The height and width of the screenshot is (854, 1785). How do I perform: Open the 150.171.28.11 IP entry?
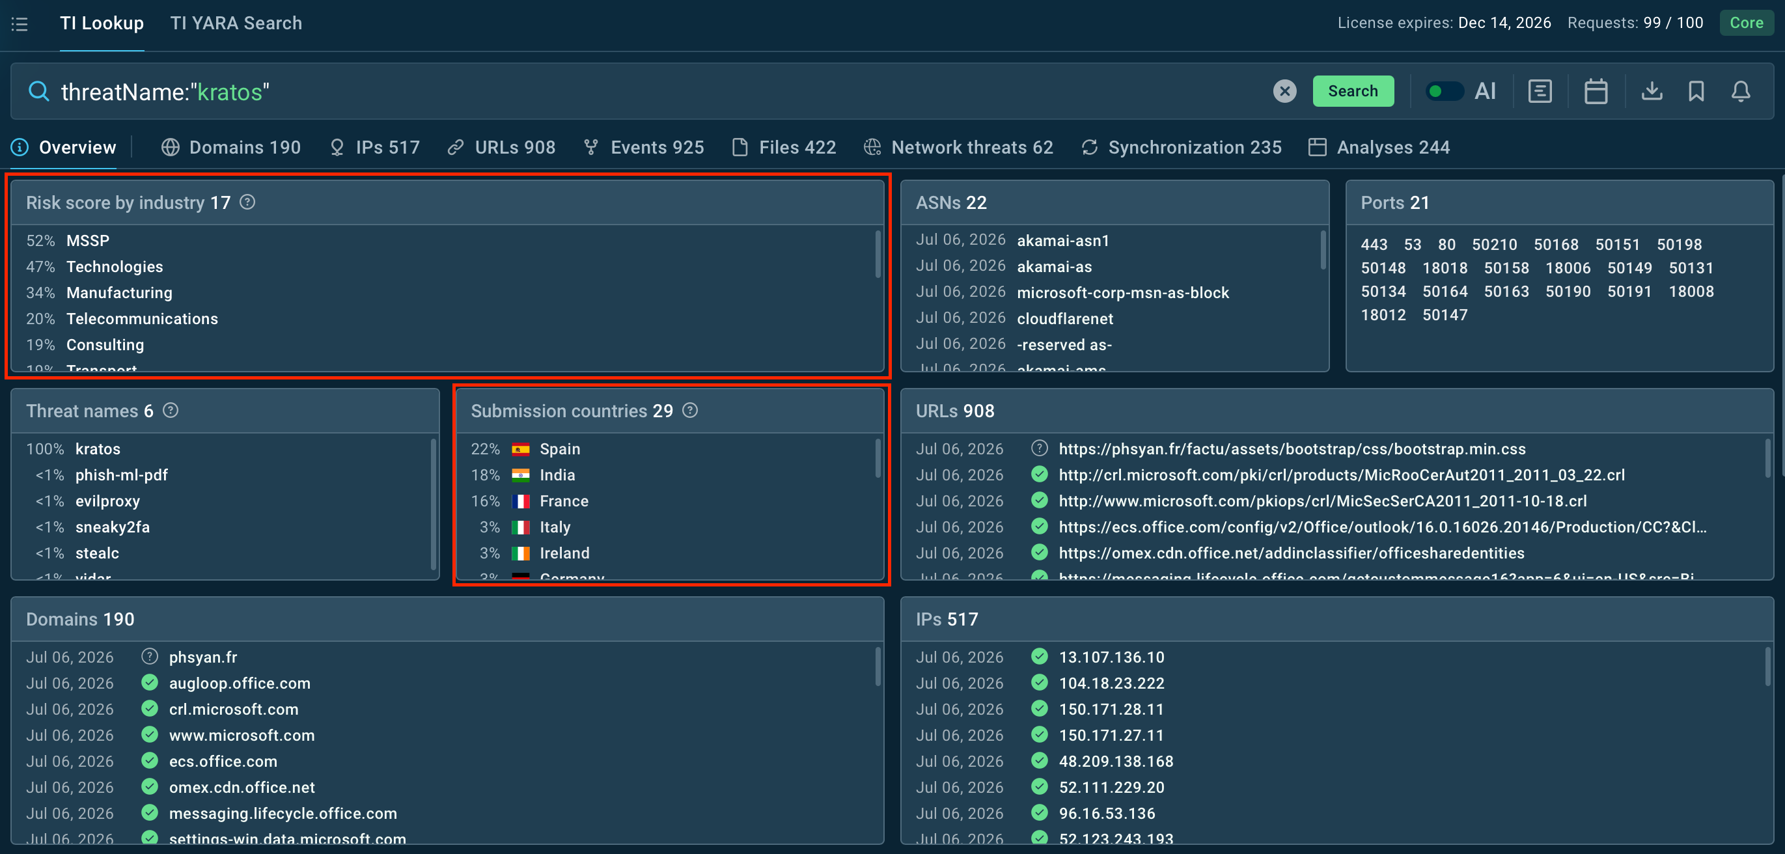coord(1111,709)
